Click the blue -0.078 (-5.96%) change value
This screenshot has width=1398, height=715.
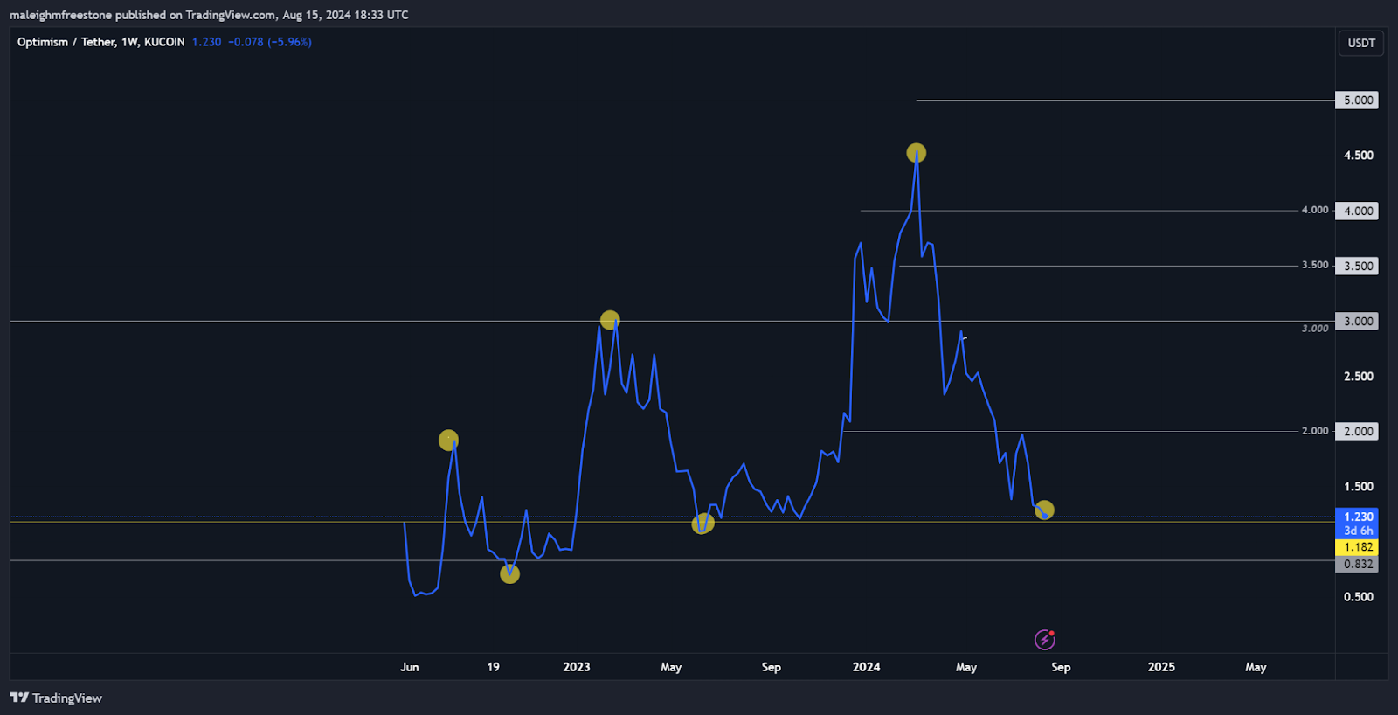pos(269,42)
